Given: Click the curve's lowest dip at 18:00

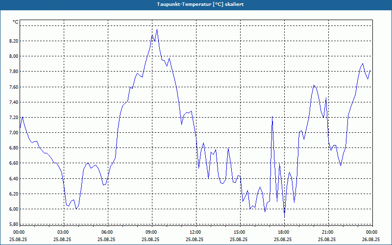Looking at the screenshot, I should point(285,217).
